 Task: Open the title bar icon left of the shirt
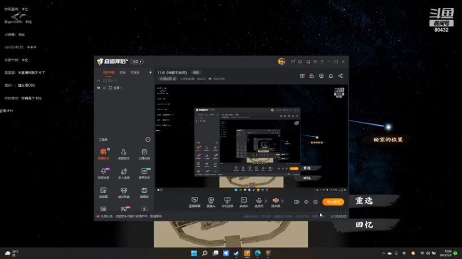(x=308, y=62)
